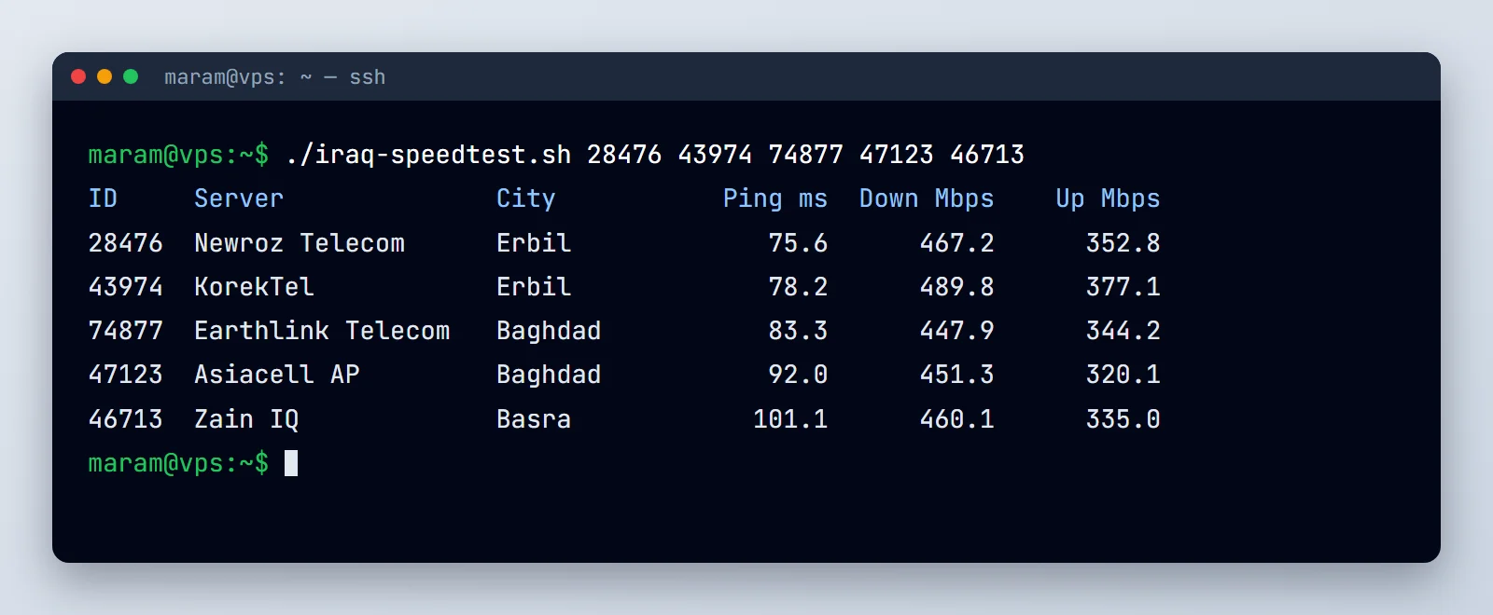Click the upload value 352.8

pos(1123,243)
